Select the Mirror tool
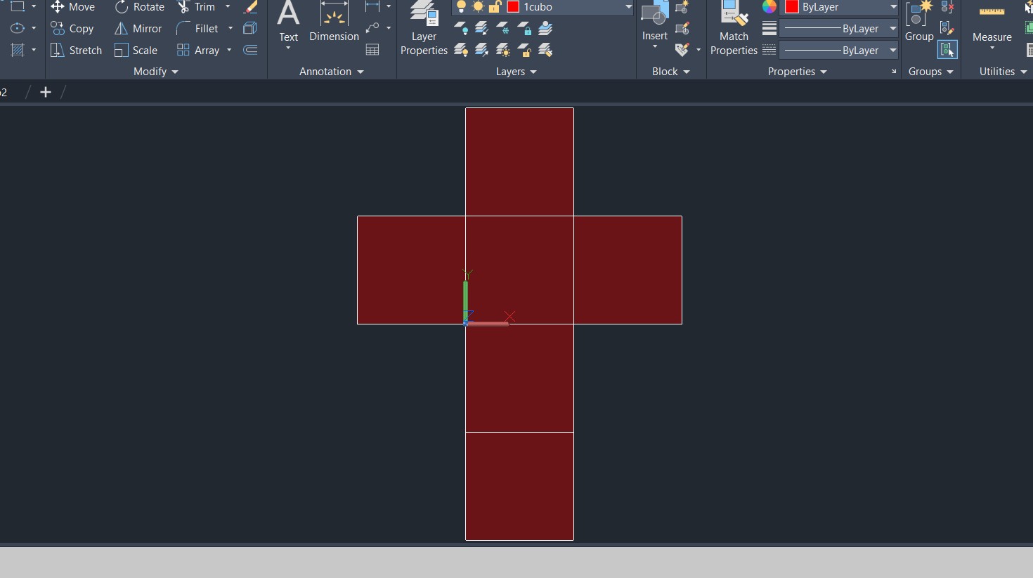1033x578 pixels. coord(138,29)
